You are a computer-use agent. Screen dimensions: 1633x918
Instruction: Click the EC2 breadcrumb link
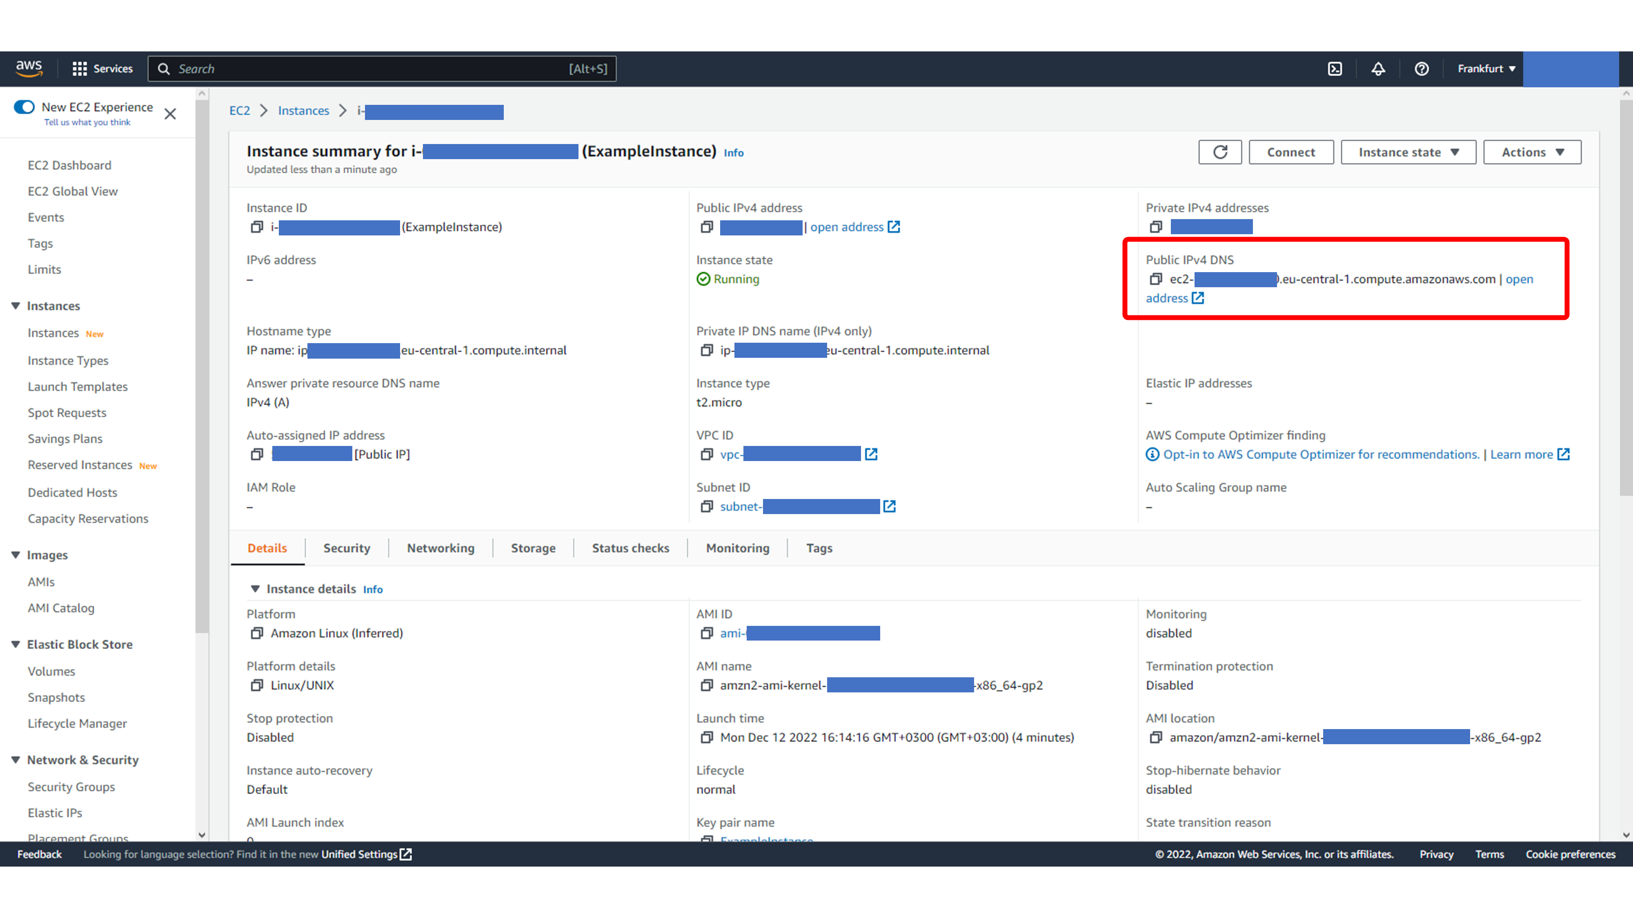[240, 111]
